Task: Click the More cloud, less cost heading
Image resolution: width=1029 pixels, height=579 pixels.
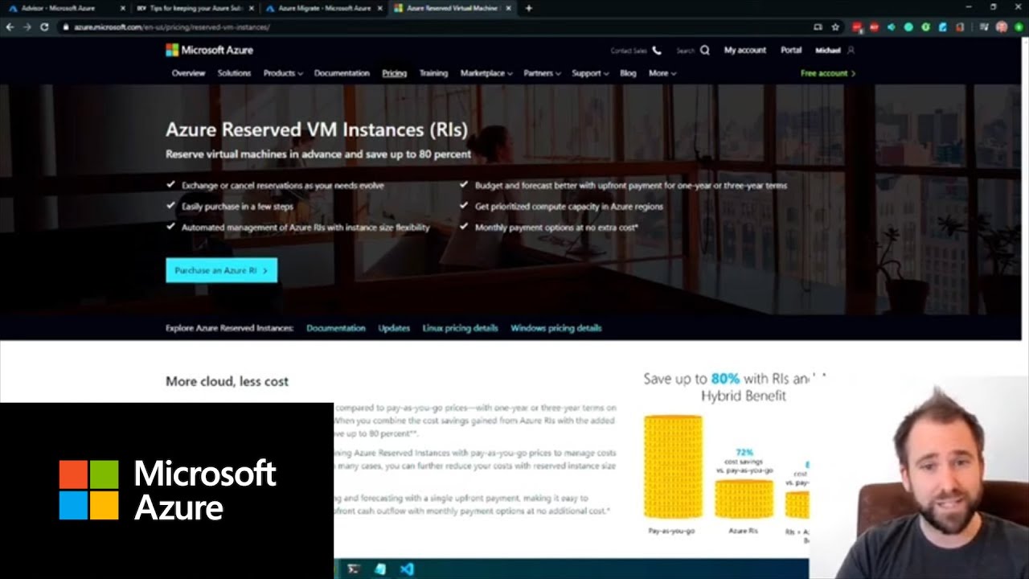Action: (227, 381)
